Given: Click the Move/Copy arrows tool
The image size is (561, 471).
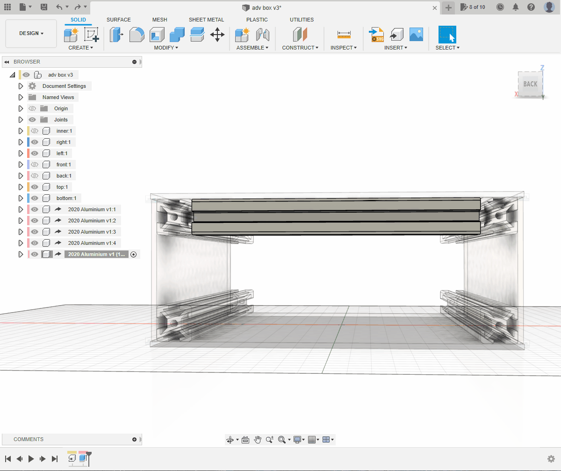Looking at the screenshot, I should point(217,35).
